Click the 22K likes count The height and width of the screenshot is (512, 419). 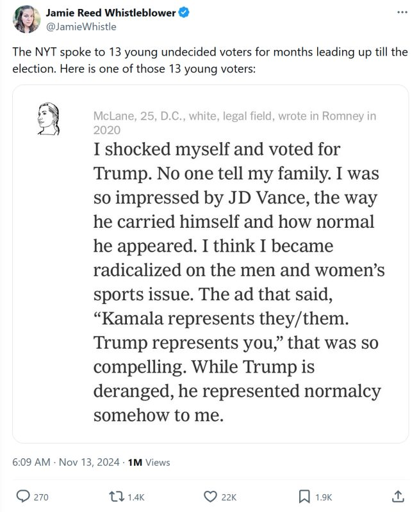point(229,497)
